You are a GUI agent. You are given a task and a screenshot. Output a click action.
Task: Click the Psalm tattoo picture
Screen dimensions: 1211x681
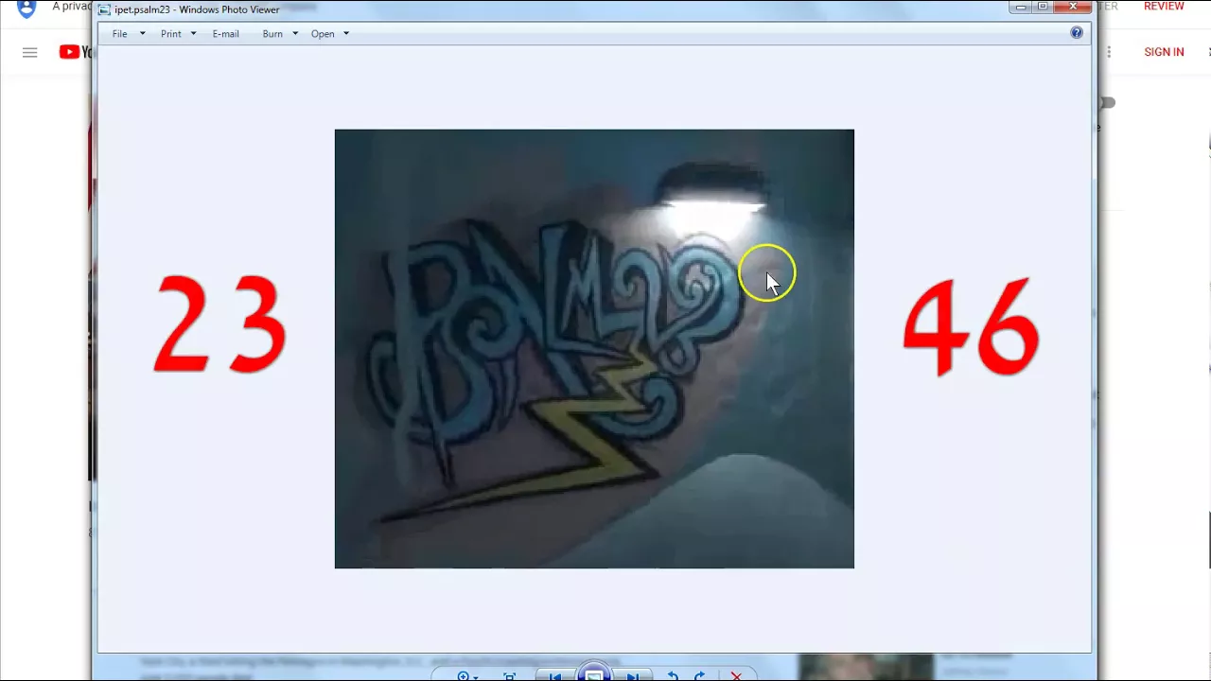pyautogui.click(x=594, y=348)
